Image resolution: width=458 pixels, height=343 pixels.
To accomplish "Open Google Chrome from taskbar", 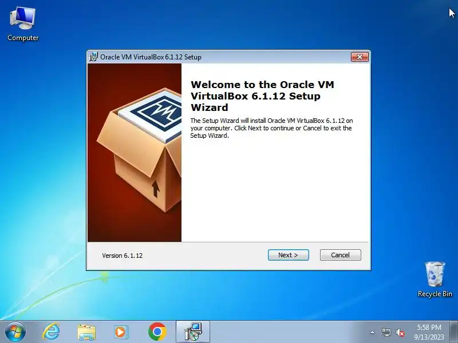I will (157, 332).
